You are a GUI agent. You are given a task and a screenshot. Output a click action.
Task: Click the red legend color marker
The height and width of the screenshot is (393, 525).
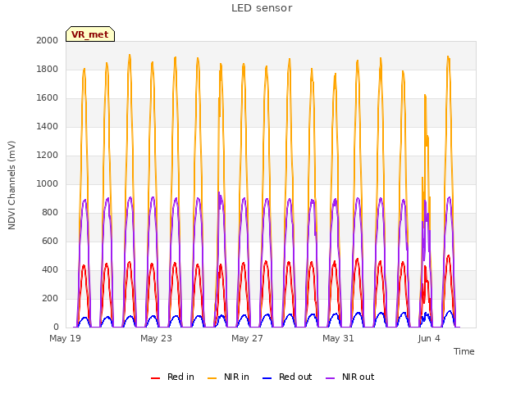pyautogui.click(x=155, y=378)
